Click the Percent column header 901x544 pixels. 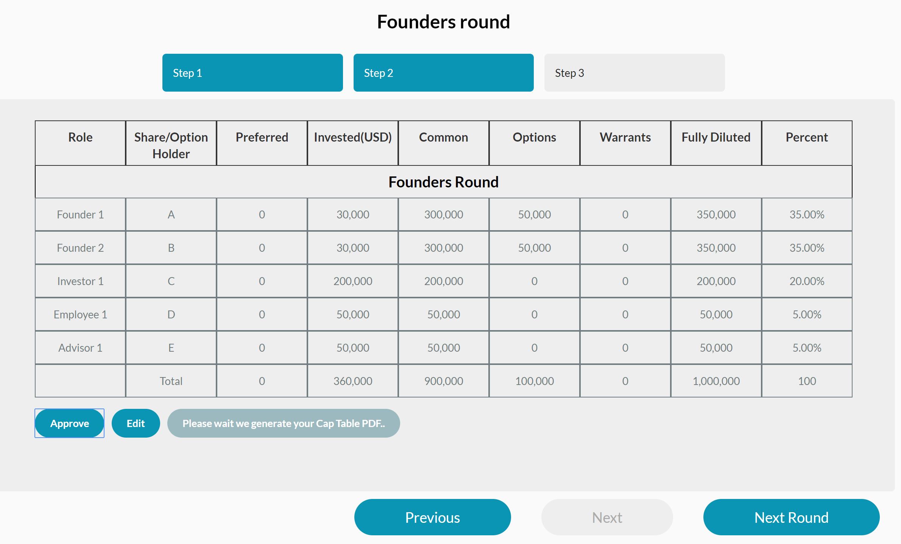pos(807,137)
